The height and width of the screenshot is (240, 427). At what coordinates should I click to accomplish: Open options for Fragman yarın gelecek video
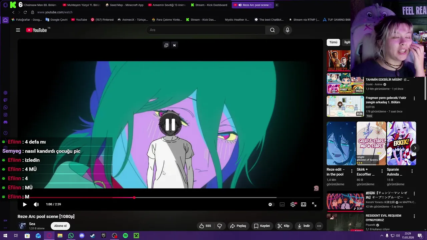click(x=414, y=98)
